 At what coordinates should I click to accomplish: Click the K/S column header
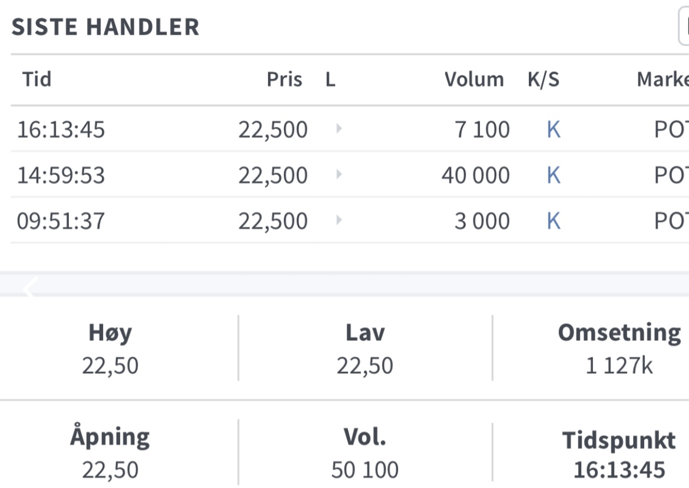[x=544, y=79]
